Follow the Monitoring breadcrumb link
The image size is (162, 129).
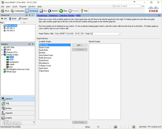(42, 15)
